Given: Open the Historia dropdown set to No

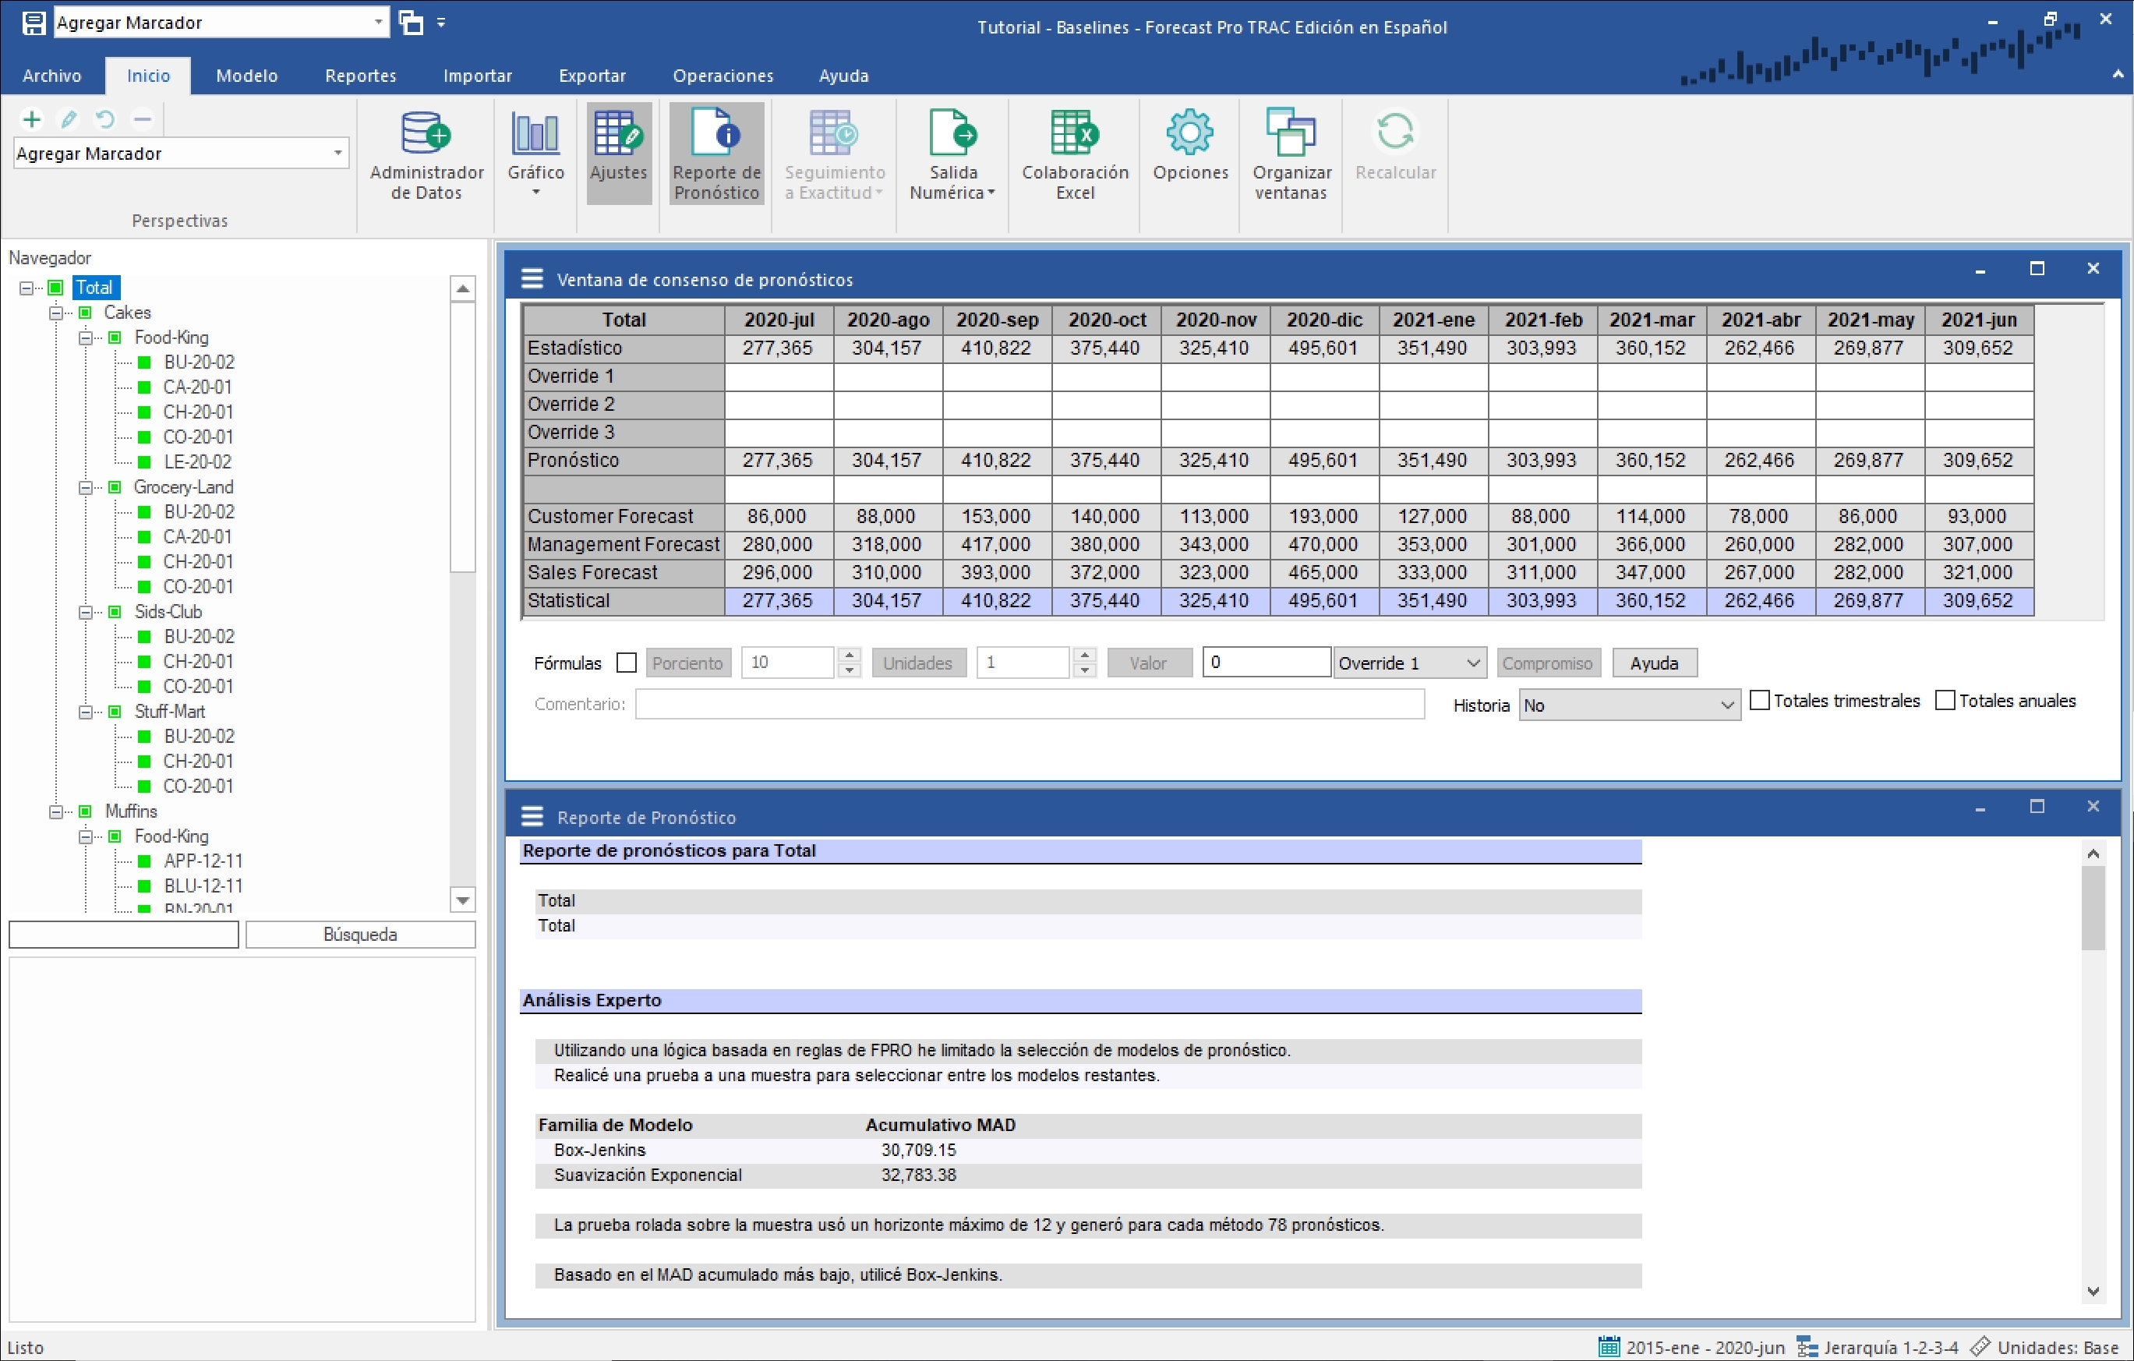Looking at the screenshot, I should (1628, 705).
